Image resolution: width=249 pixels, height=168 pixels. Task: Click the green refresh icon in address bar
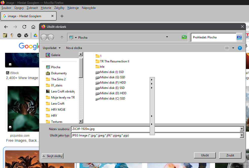[x=184, y=37]
